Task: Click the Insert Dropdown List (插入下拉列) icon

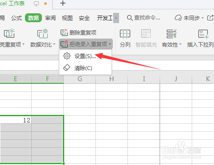Action: tap(203, 34)
